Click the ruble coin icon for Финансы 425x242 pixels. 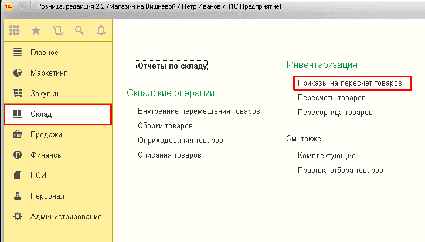tap(17, 155)
